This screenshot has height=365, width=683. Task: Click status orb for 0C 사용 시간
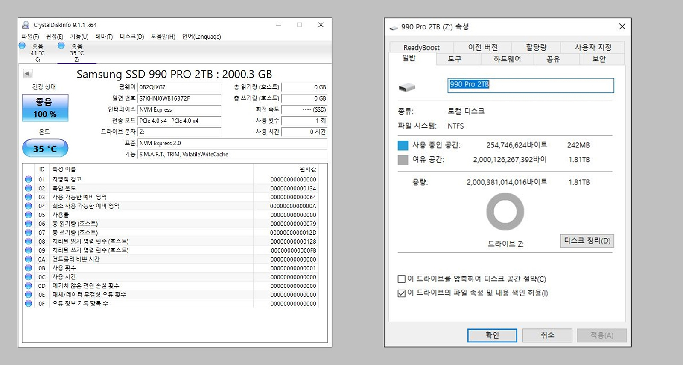(x=29, y=276)
